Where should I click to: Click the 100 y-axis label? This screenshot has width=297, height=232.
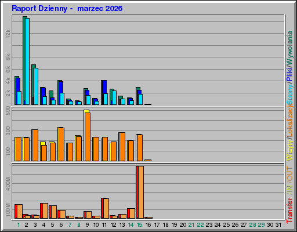tap(8, 151)
